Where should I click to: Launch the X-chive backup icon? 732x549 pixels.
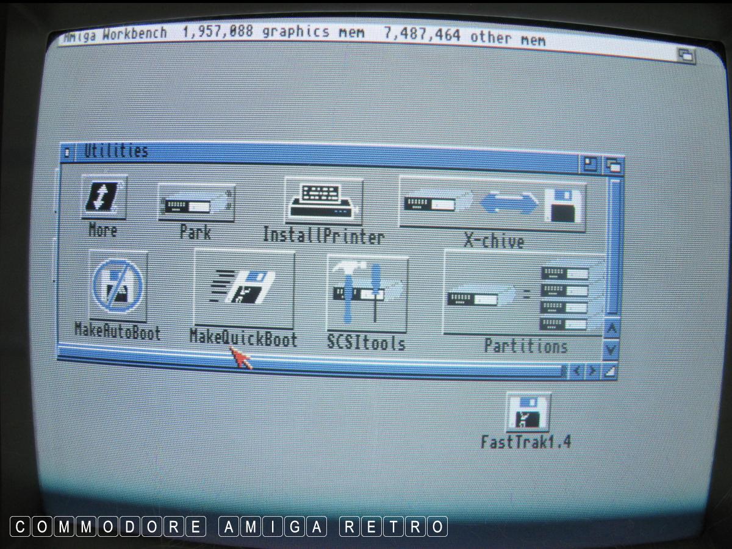pyautogui.click(x=493, y=204)
